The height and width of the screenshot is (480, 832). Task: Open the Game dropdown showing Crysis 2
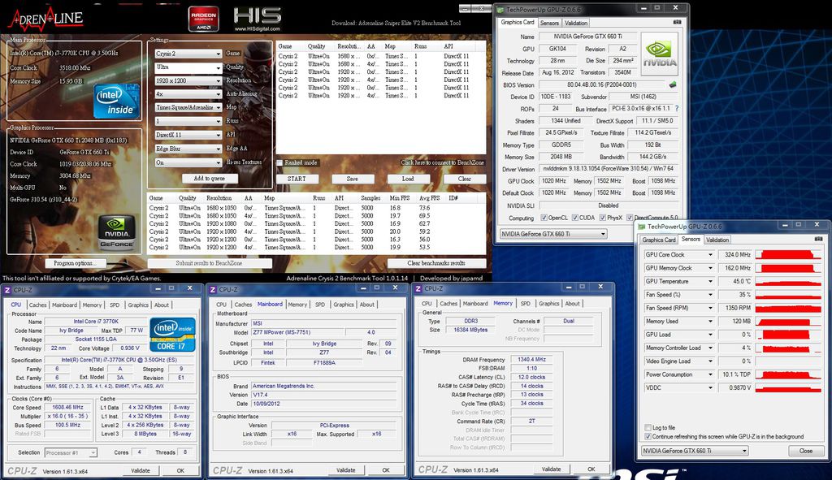point(188,54)
